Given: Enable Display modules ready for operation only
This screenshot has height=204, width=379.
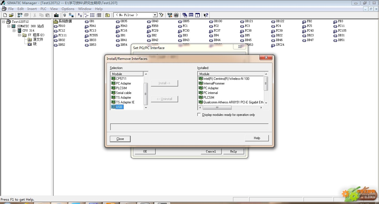Looking at the screenshot, I should point(199,114).
